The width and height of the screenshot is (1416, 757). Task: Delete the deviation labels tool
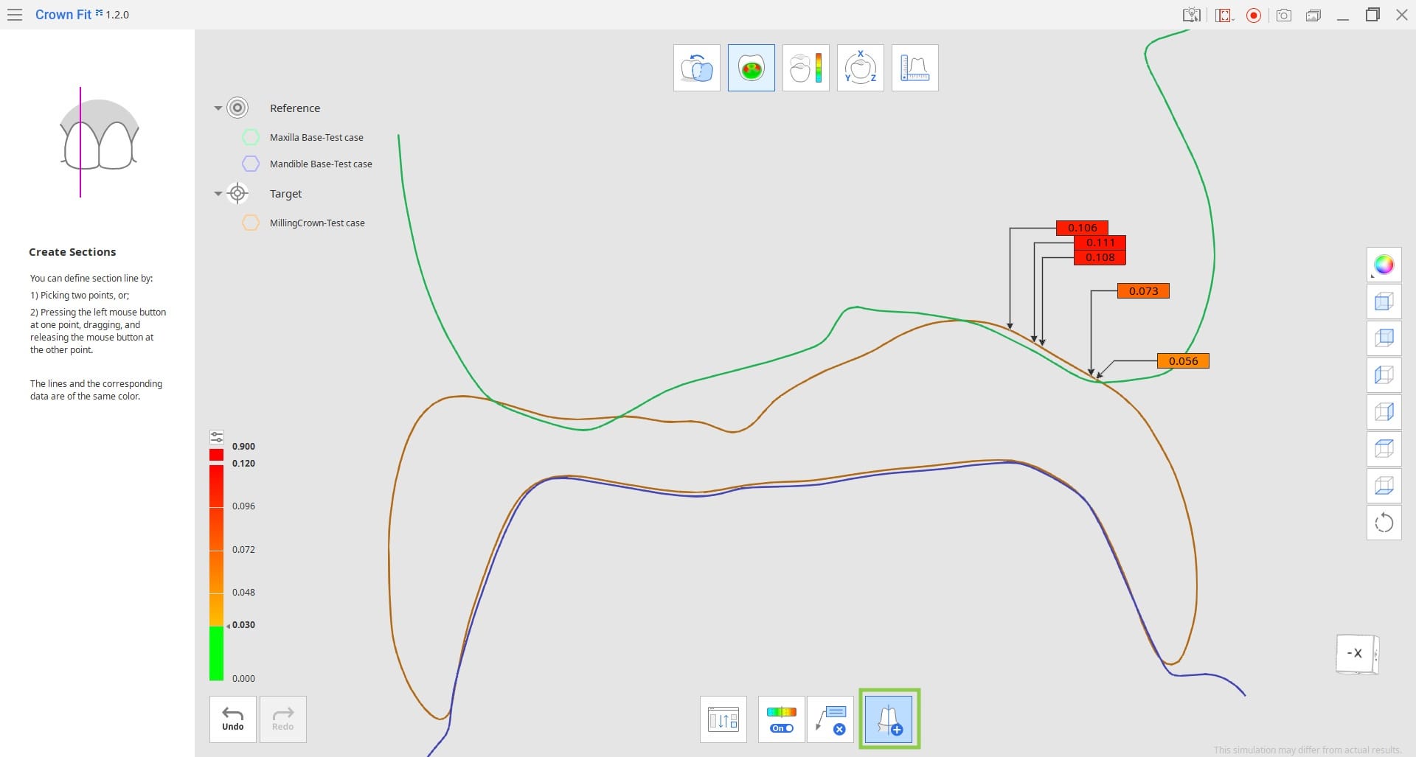(831, 719)
